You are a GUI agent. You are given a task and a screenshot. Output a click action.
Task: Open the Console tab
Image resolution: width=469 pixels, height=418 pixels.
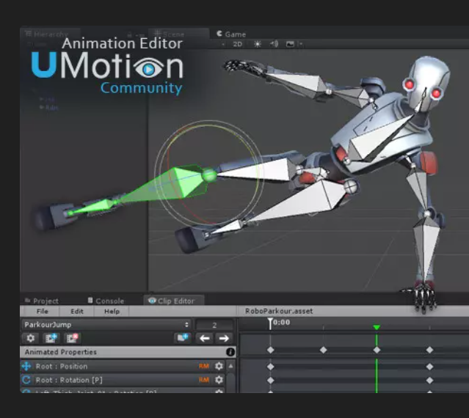tap(106, 301)
